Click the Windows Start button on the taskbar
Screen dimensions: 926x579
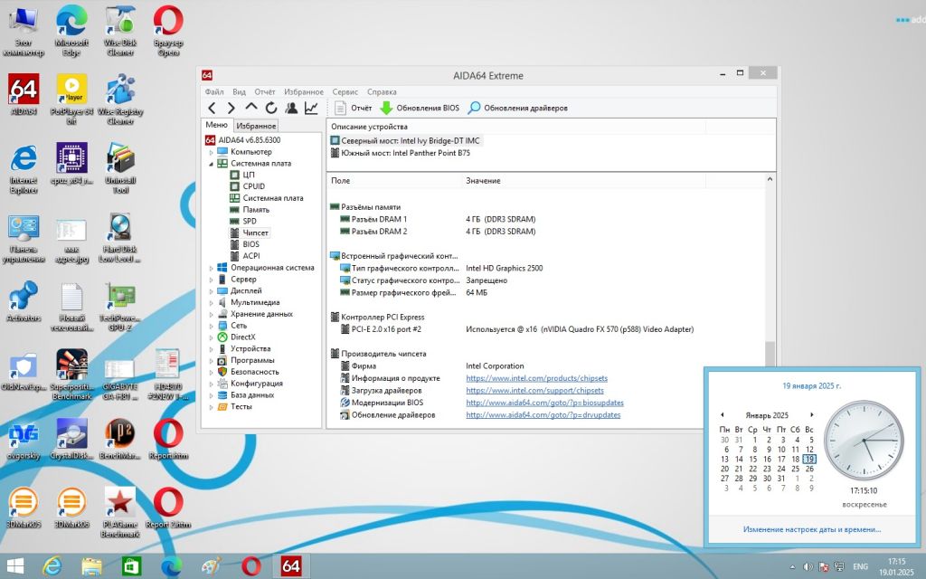point(14,566)
